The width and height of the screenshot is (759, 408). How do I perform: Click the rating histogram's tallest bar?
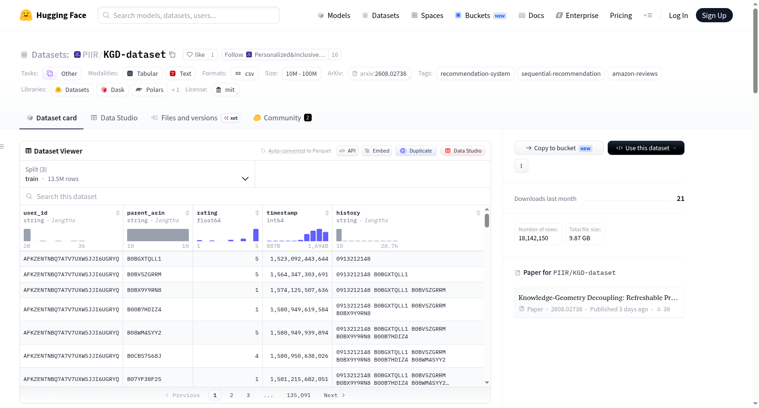[256, 235]
